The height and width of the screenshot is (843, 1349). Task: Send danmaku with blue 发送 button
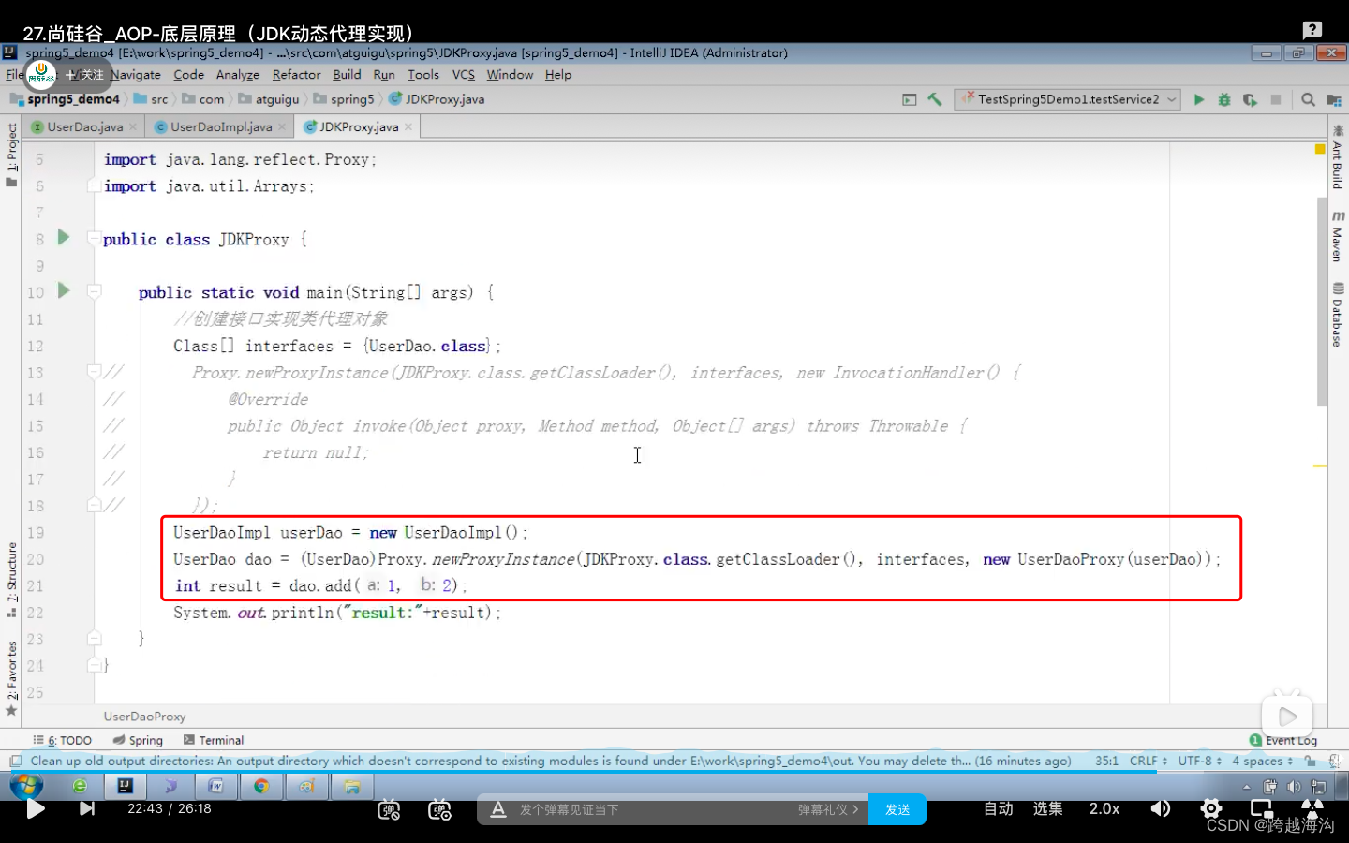(897, 809)
